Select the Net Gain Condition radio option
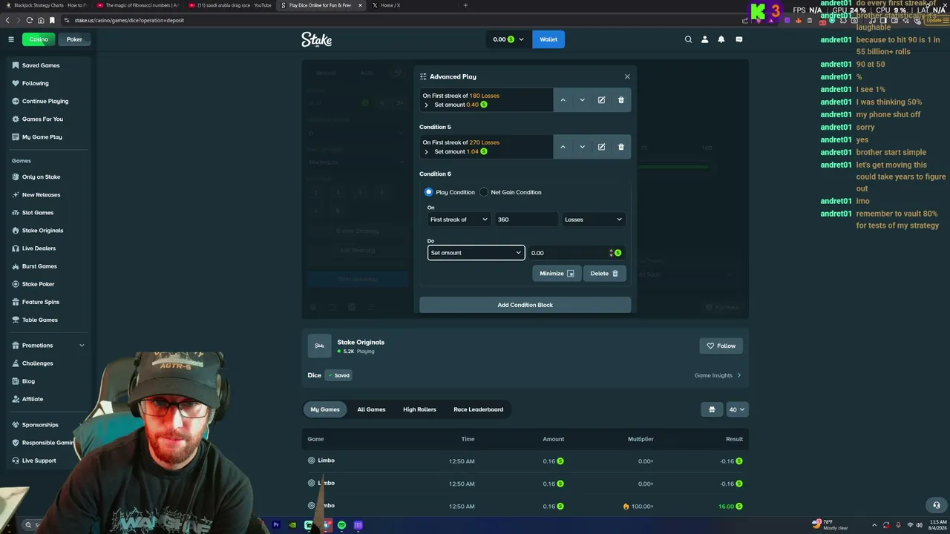Image resolution: width=950 pixels, height=534 pixels. point(484,192)
